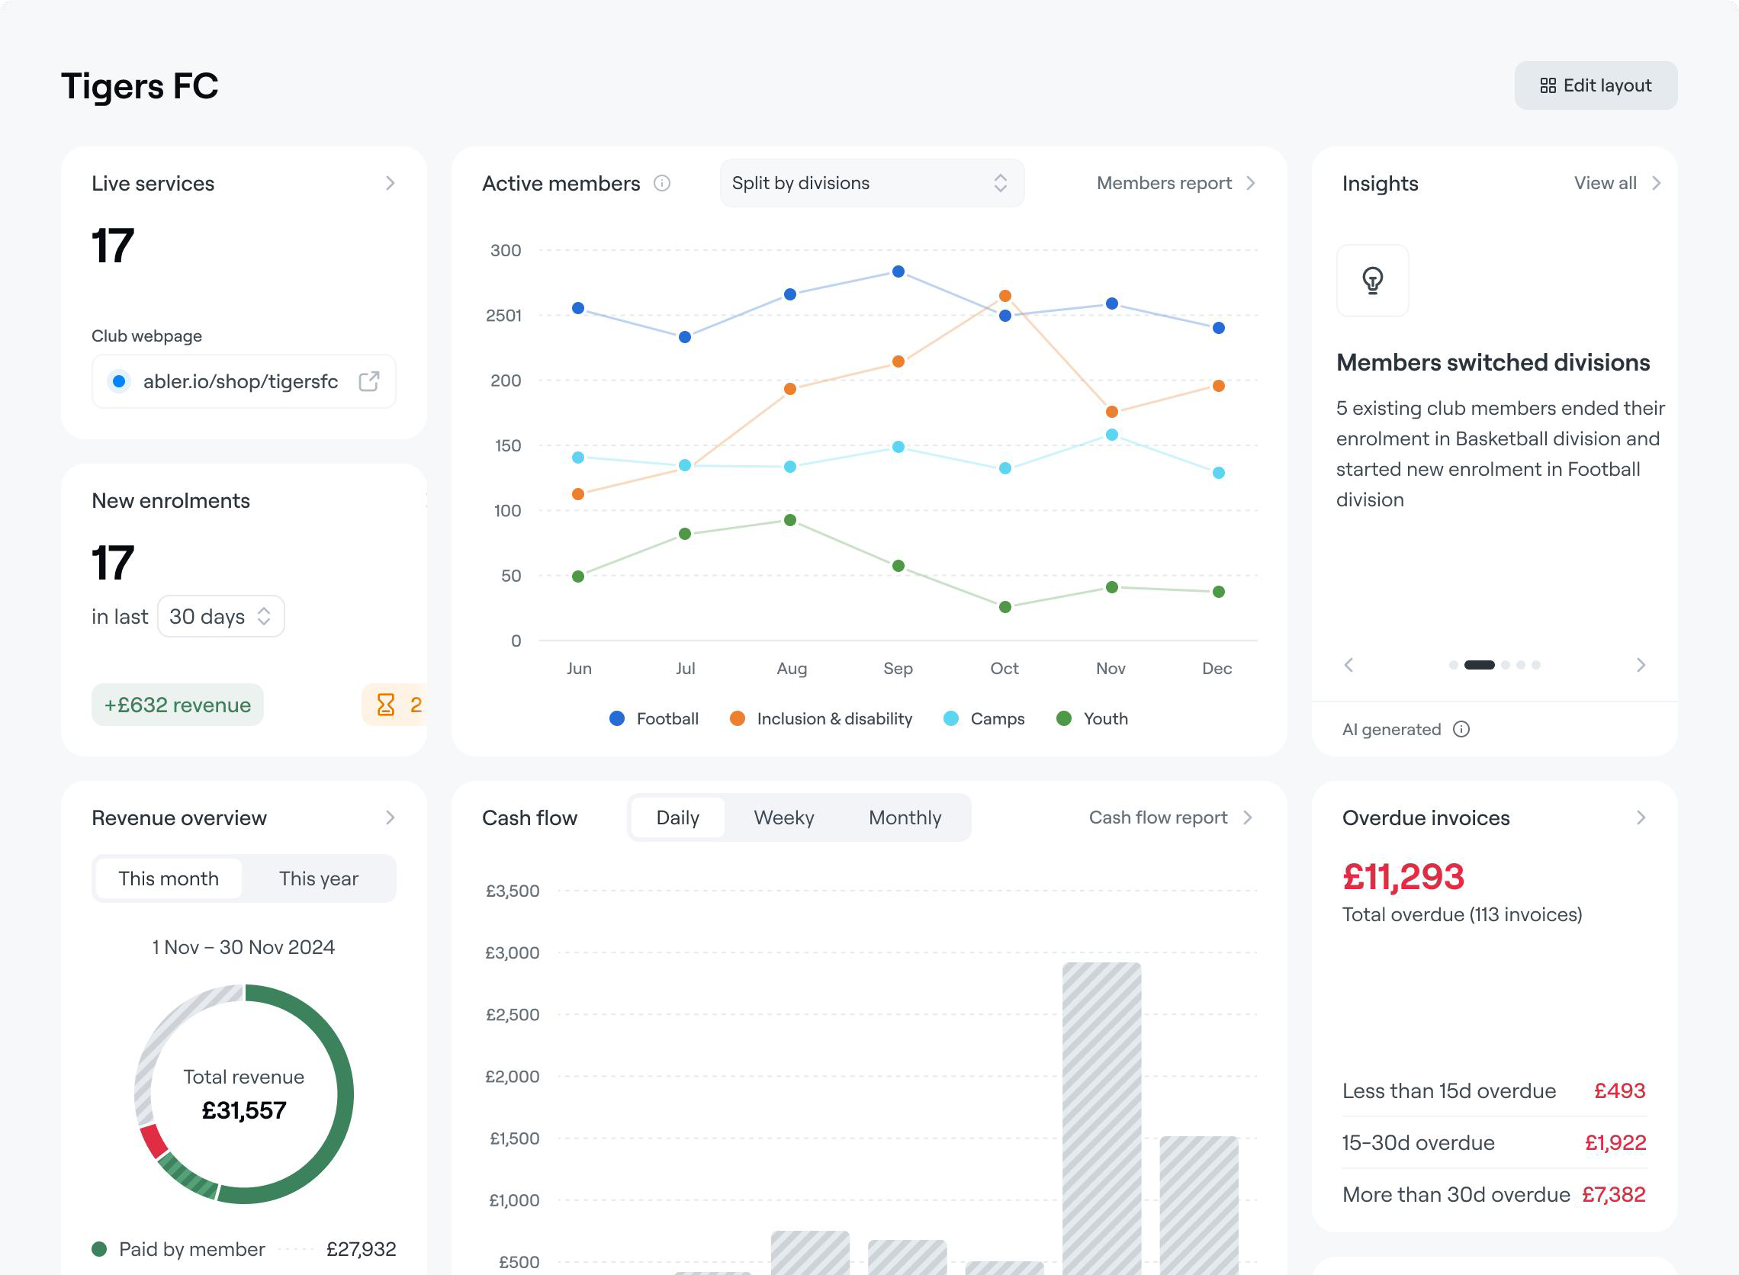The image size is (1739, 1275).
Task: Click 15-30d overdue row
Action: click(x=1493, y=1143)
